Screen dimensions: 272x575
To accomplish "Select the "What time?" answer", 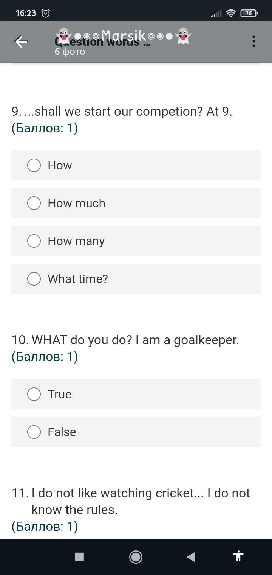I will pos(34,279).
